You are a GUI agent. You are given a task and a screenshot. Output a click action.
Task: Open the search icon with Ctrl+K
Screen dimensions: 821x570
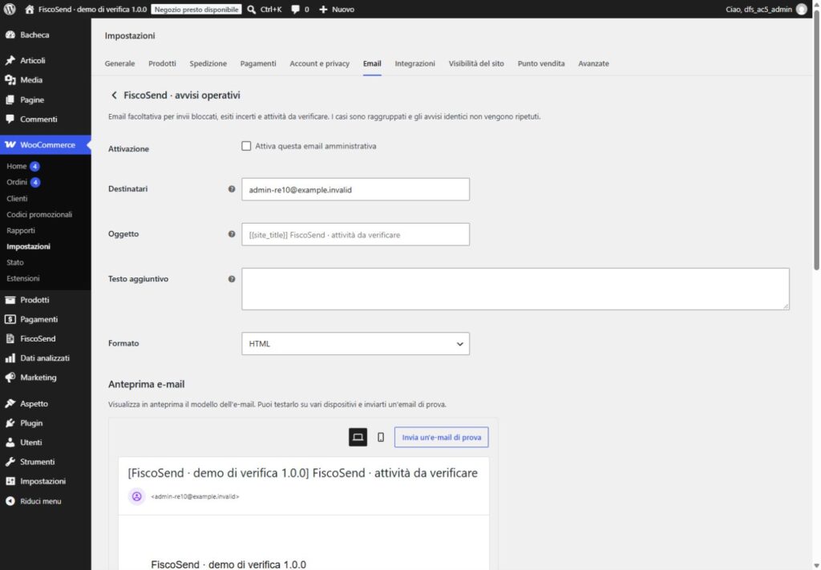coord(252,10)
